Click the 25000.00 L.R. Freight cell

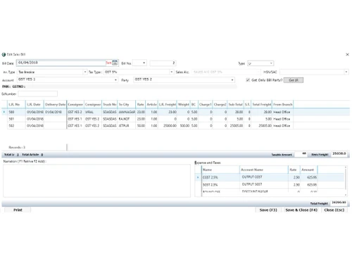click(x=168, y=126)
